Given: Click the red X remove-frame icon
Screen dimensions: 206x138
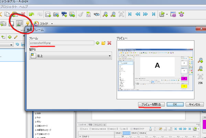Looking at the screenshot, I should (109, 43).
